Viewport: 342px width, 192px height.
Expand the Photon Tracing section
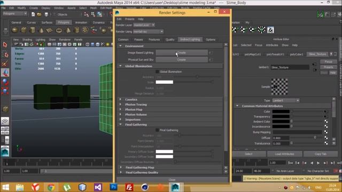tap(120, 105)
